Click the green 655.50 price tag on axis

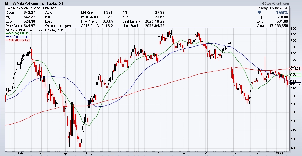pyautogui.click(x=295, y=75)
